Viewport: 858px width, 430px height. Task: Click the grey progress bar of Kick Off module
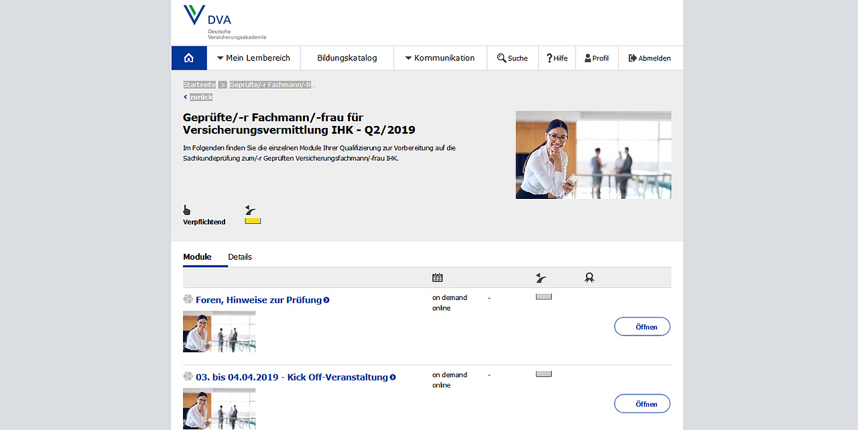coord(544,374)
